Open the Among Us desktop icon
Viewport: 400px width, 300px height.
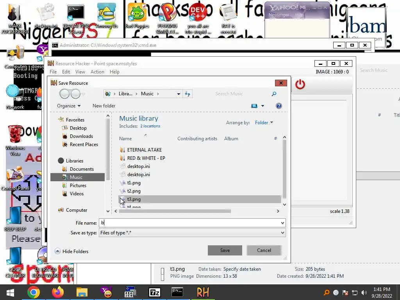point(107,15)
